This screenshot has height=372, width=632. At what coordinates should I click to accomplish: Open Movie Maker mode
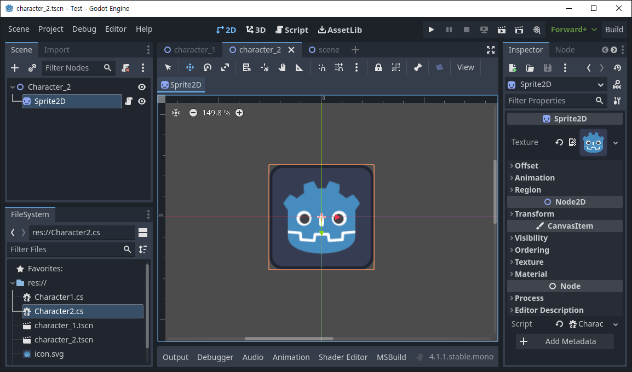(x=537, y=30)
